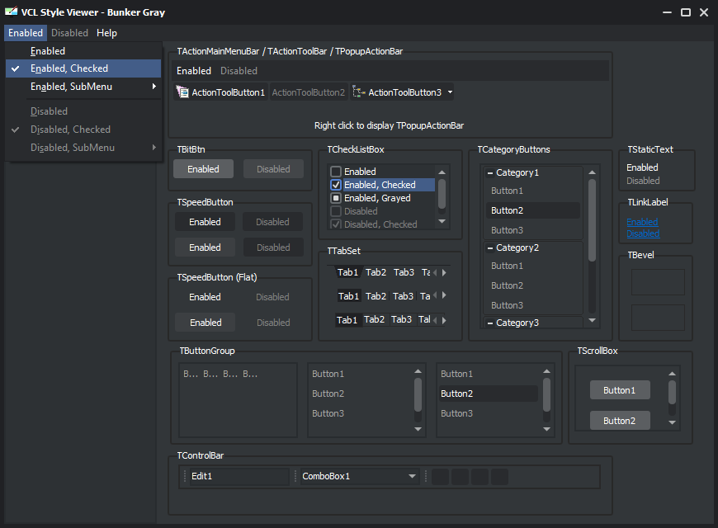718x528 pixels.
Task: Collapse Category2 in TCategoryButtons
Action: point(490,247)
